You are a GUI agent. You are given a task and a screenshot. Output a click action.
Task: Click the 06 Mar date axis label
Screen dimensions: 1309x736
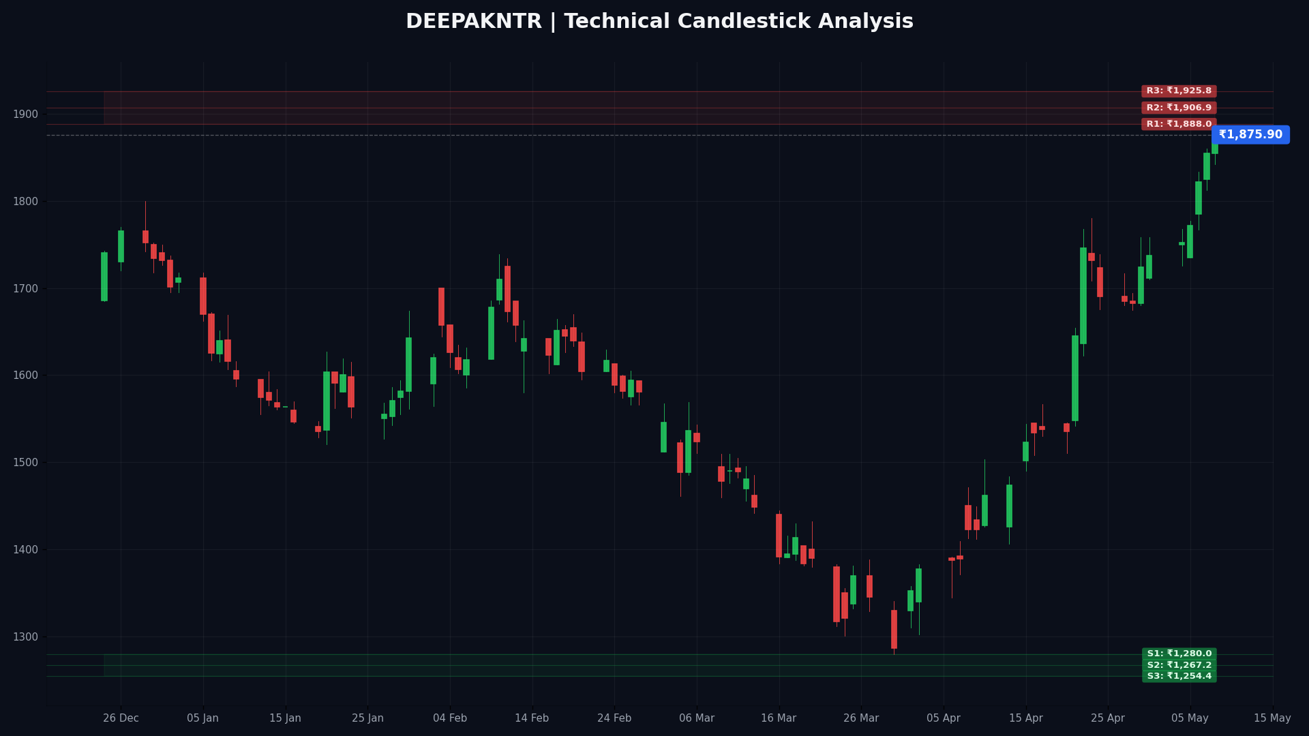point(697,718)
